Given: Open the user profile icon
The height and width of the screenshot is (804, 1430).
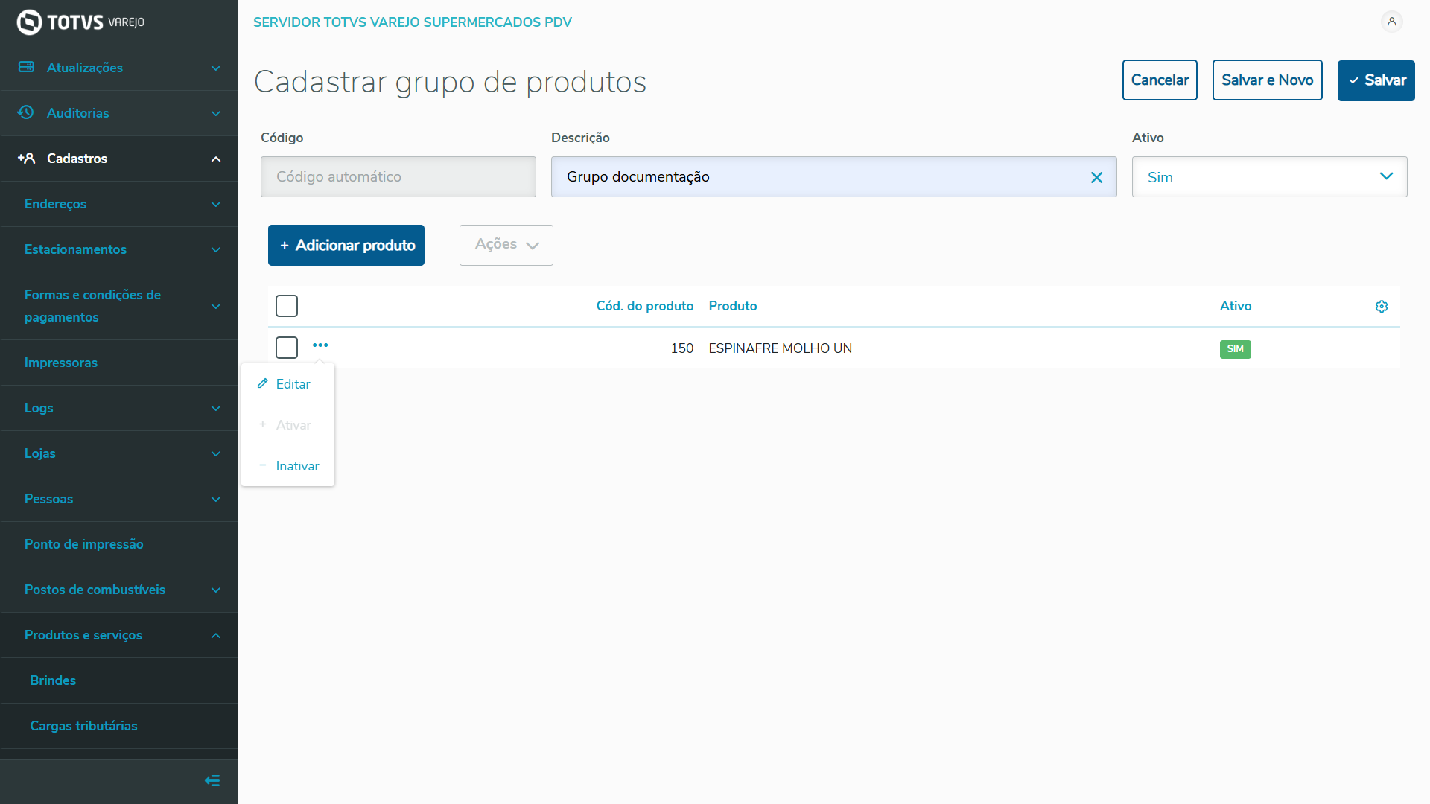Looking at the screenshot, I should pyautogui.click(x=1391, y=22).
